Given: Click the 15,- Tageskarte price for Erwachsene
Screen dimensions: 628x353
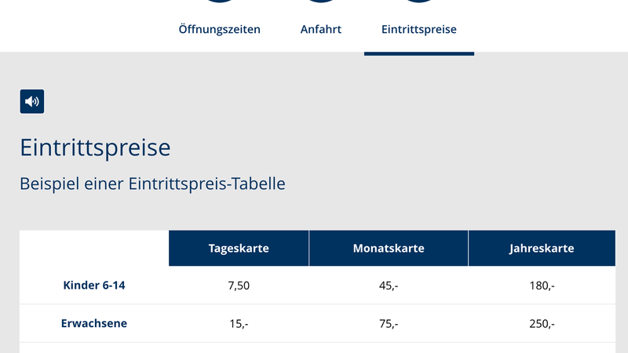Looking at the screenshot, I should [x=239, y=324].
